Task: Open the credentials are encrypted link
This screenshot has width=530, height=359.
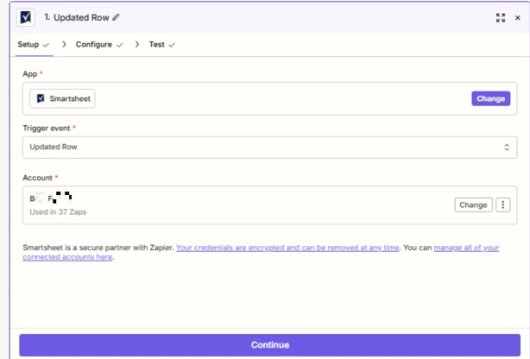Action: (287, 248)
